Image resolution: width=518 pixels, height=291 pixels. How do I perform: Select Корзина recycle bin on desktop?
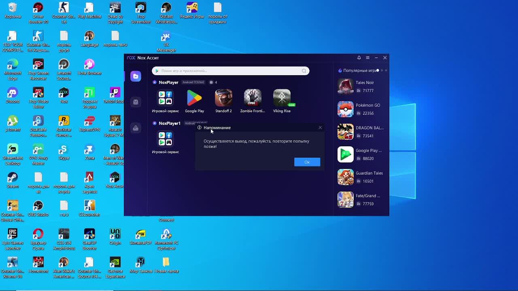pyautogui.click(x=13, y=11)
